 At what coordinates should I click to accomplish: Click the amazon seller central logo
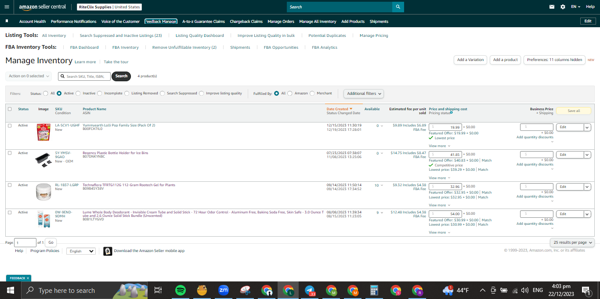[43, 7]
